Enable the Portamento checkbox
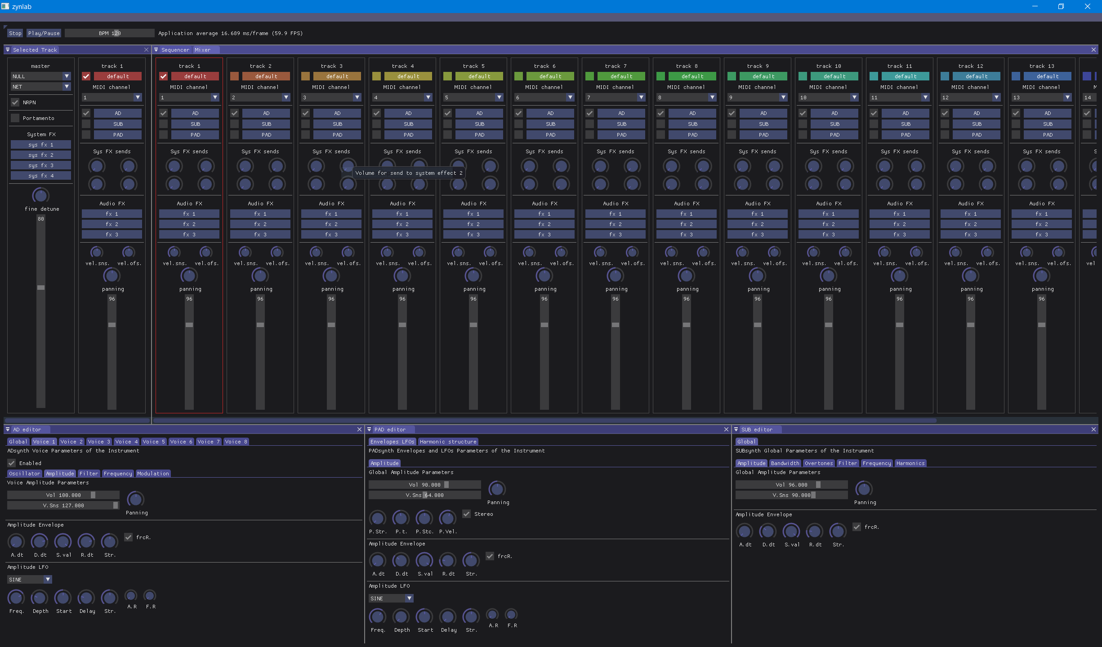The height and width of the screenshot is (647, 1102). pos(15,118)
